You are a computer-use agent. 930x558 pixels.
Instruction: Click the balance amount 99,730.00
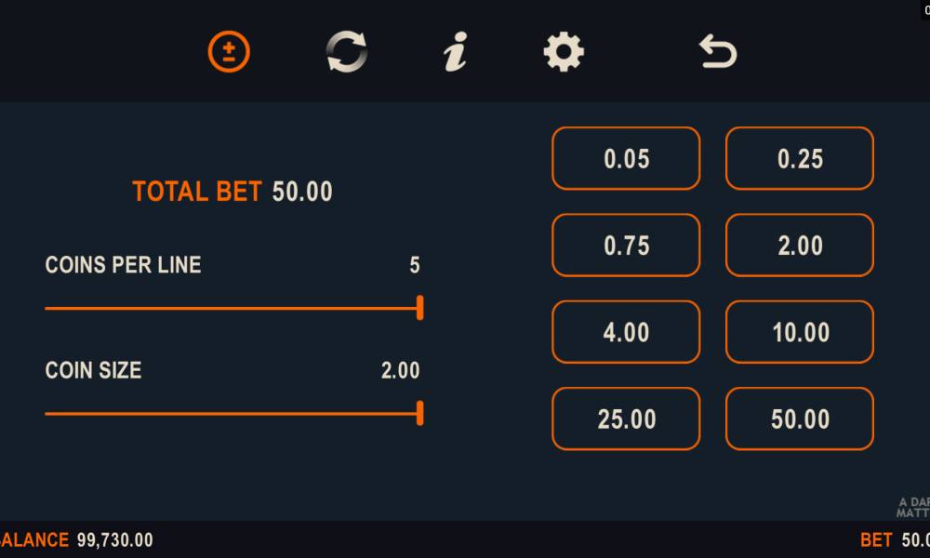pyautogui.click(x=115, y=540)
